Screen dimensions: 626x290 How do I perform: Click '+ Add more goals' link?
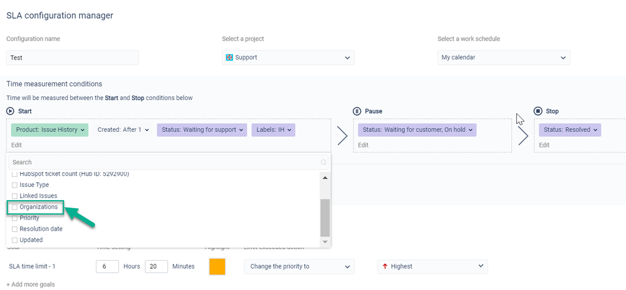31,284
